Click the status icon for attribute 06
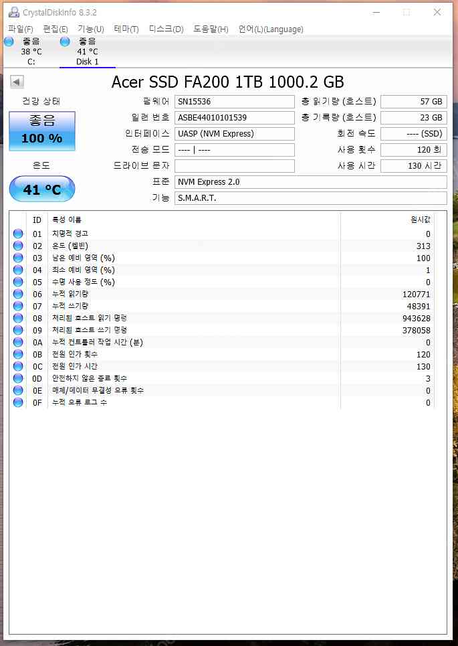 tap(18, 294)
